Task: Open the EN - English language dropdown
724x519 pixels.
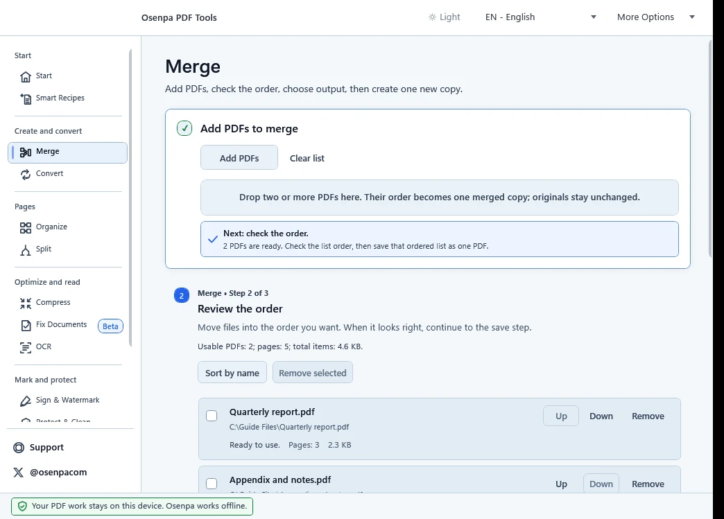Action: point(541,17)
